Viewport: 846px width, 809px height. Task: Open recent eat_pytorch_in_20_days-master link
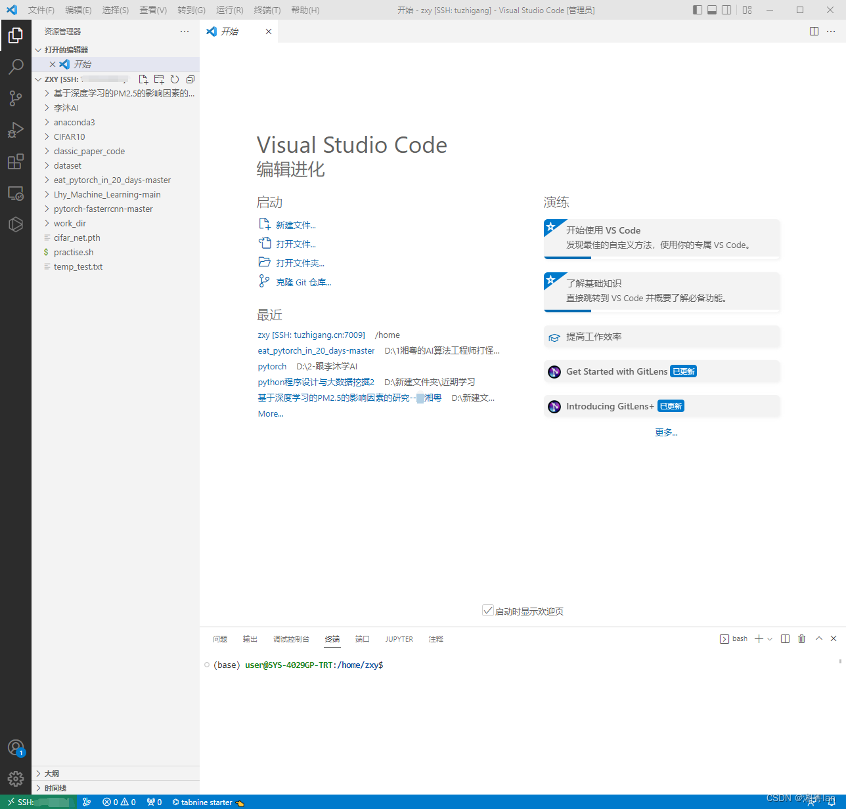[x=316, y=350]
